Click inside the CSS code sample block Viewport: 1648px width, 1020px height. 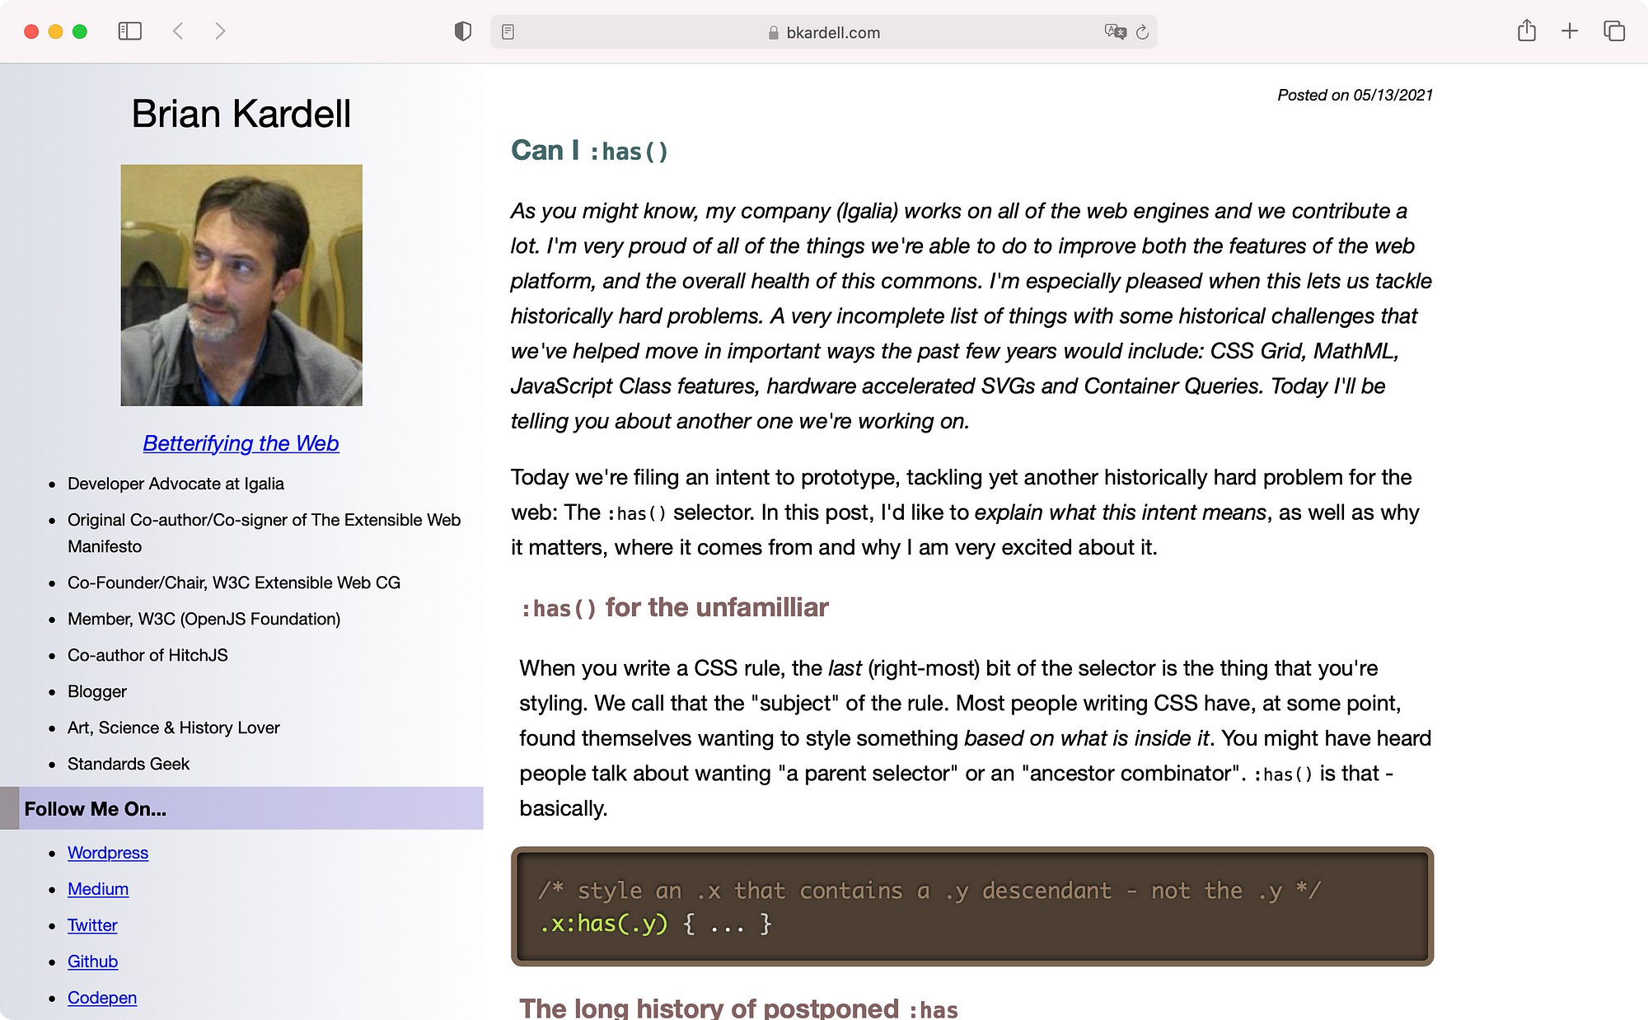point(972,906)
